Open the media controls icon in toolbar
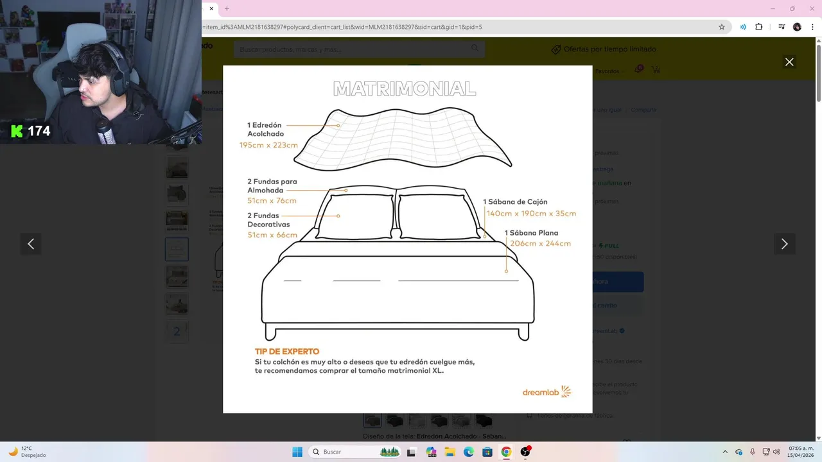Image resolution: width=822 pixels, height=462 pixels. (782, 27)
